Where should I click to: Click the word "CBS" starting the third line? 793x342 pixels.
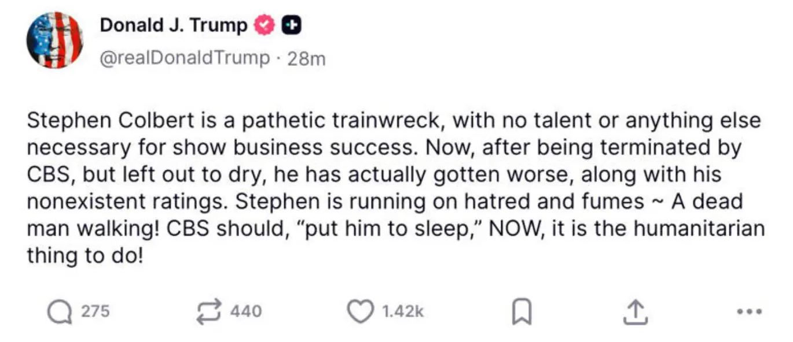click(43, 174)
